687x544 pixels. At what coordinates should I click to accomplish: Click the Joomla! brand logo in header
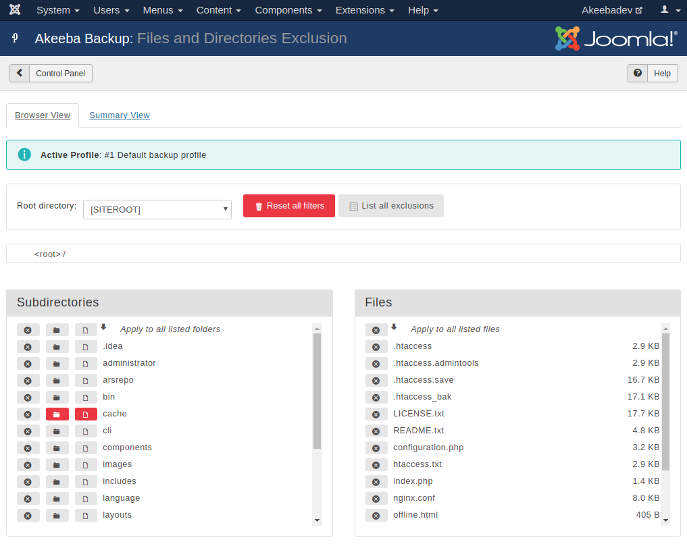pos(616,38)
